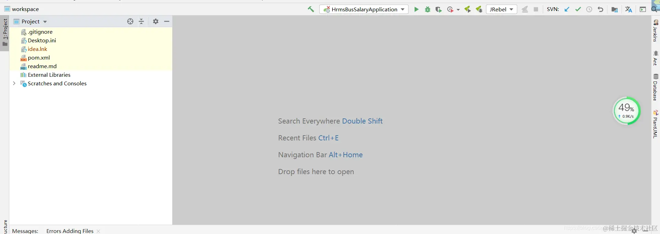660x234 pixels.
Task: Click the Build project hammer icon
Action: coord(311,9)
